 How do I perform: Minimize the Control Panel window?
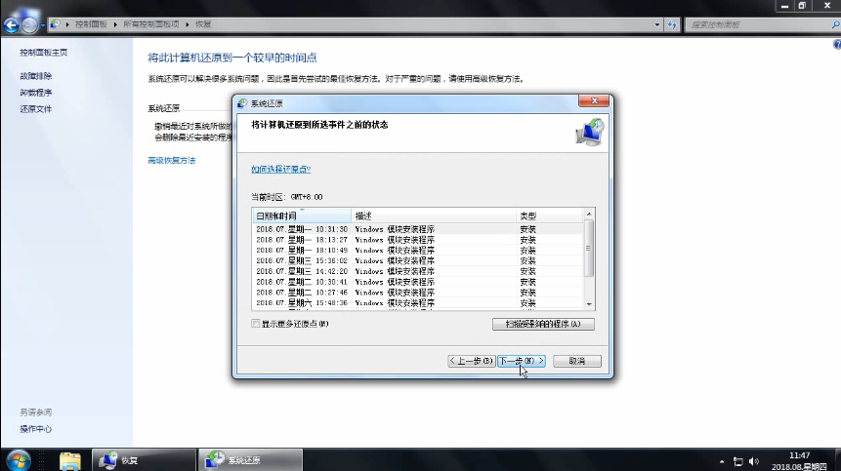pyautogui.click(x=784, y=6)
